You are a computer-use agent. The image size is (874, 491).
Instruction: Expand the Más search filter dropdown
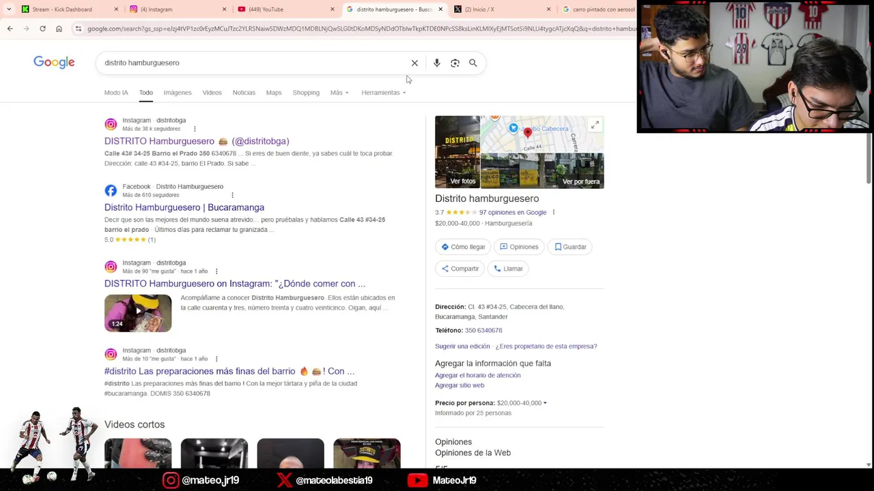coord(339,93)
